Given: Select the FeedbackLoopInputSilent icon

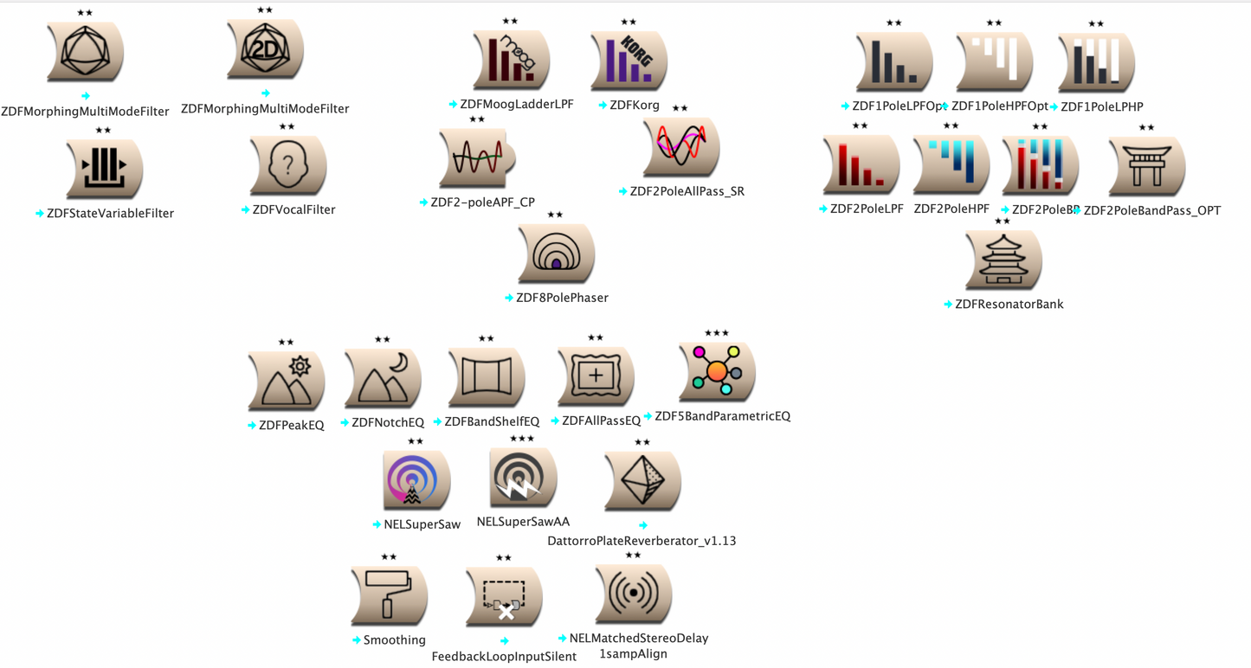Looking at the screenshot, I should 504,597.
